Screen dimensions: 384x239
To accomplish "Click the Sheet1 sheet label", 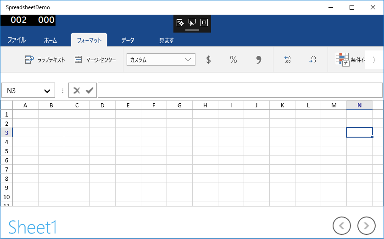I will [33, 227].
